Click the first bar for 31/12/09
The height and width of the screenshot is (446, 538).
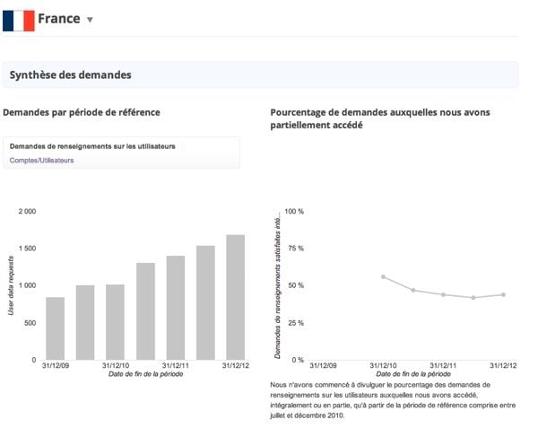pos(55,328)
